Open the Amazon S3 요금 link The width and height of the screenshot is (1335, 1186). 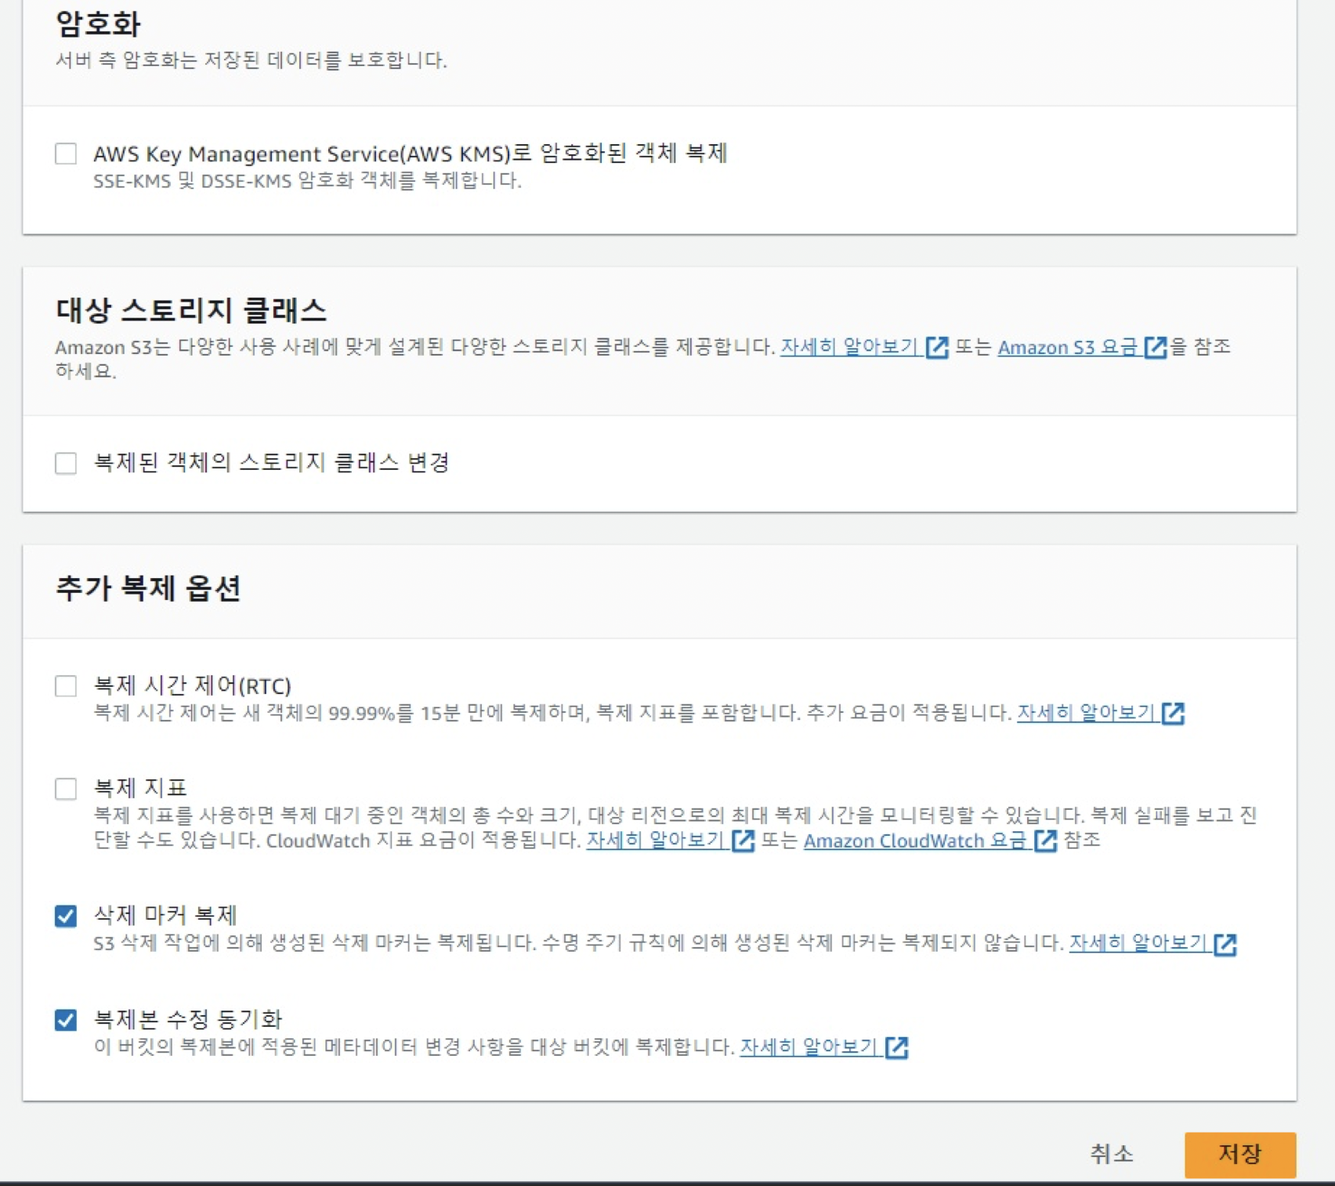pos(1067,346)
